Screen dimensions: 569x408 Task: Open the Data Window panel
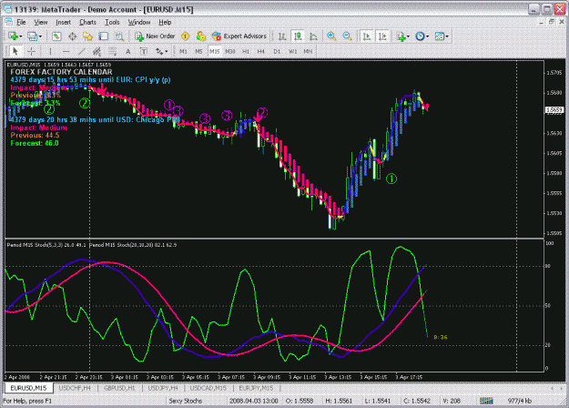tap(72, 36)
